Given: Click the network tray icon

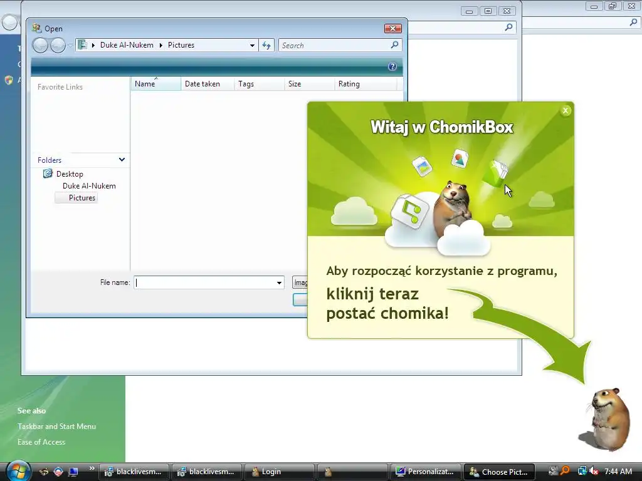Looking at the screenshot, I should pos(582,471).
